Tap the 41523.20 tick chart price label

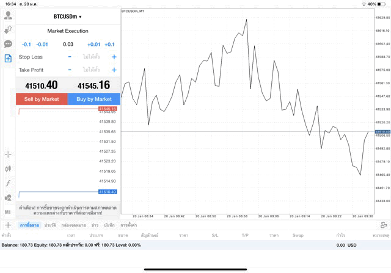tap(108, 161)
